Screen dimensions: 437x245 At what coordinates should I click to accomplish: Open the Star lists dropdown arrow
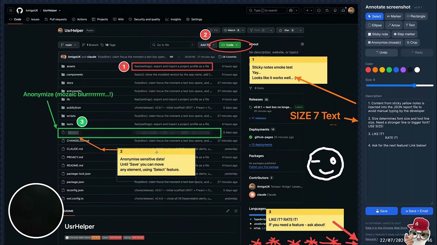tap(300, 30)
